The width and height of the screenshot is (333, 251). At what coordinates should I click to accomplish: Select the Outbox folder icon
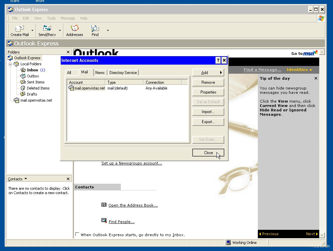(23, 76)
